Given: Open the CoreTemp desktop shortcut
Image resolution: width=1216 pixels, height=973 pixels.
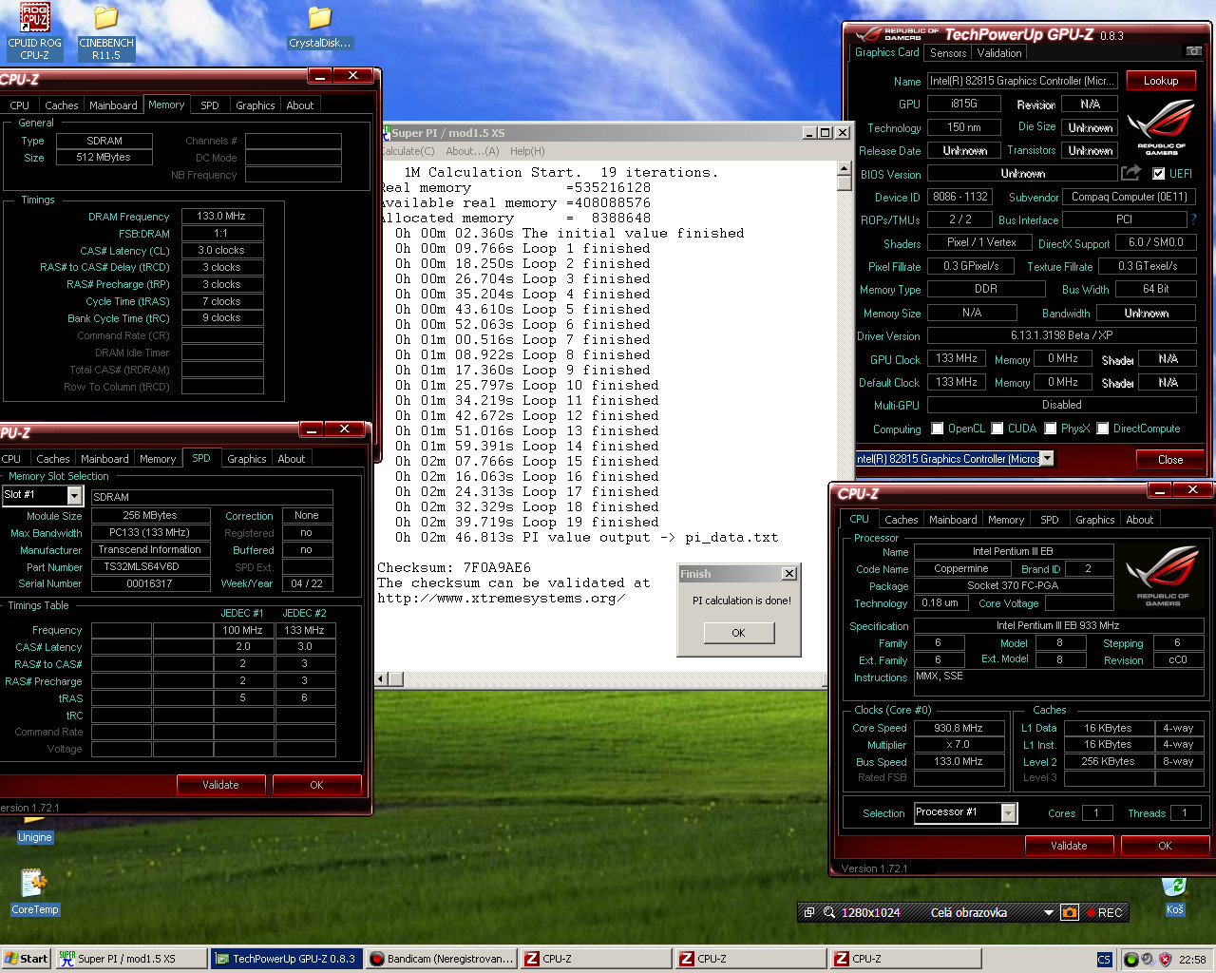Looking at the screenshot, I should pyautogui.click(x=34, y=891).
